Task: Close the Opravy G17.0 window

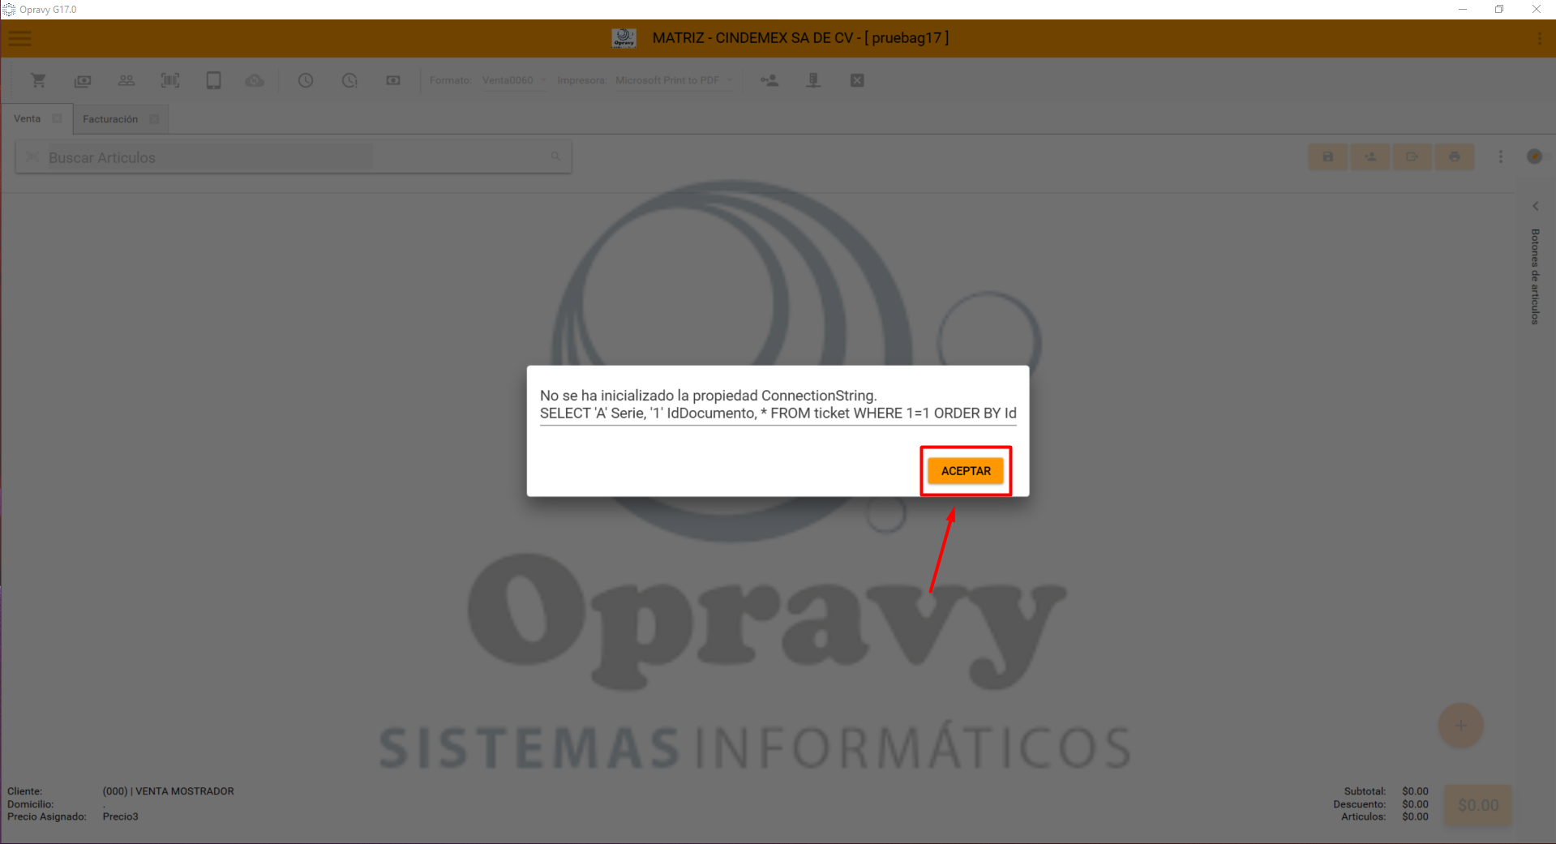Action: tap(1536, 10)
